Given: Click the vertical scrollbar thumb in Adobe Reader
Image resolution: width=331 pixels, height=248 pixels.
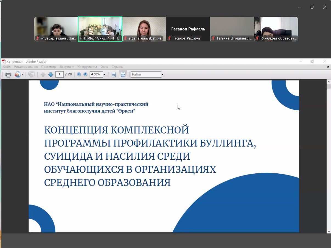Looking at the screenshot, I should (x=329, y=86).
